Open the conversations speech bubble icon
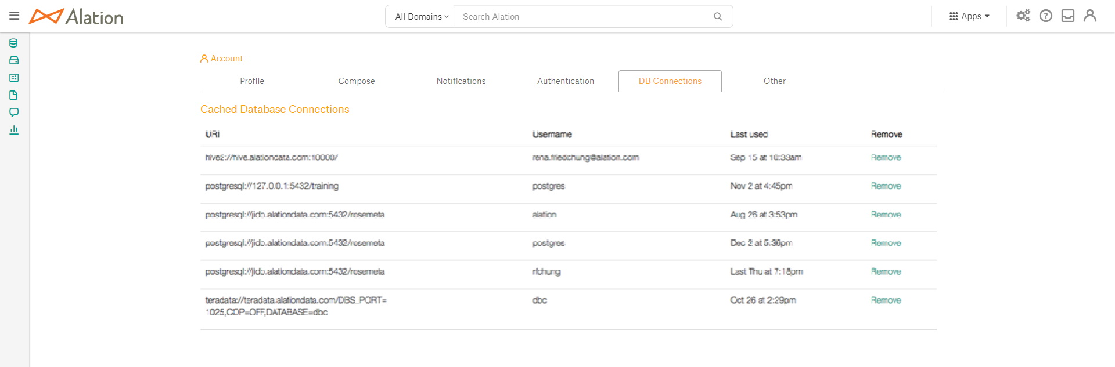Screen dimensions: 1115x367 [x=14, y=112]
